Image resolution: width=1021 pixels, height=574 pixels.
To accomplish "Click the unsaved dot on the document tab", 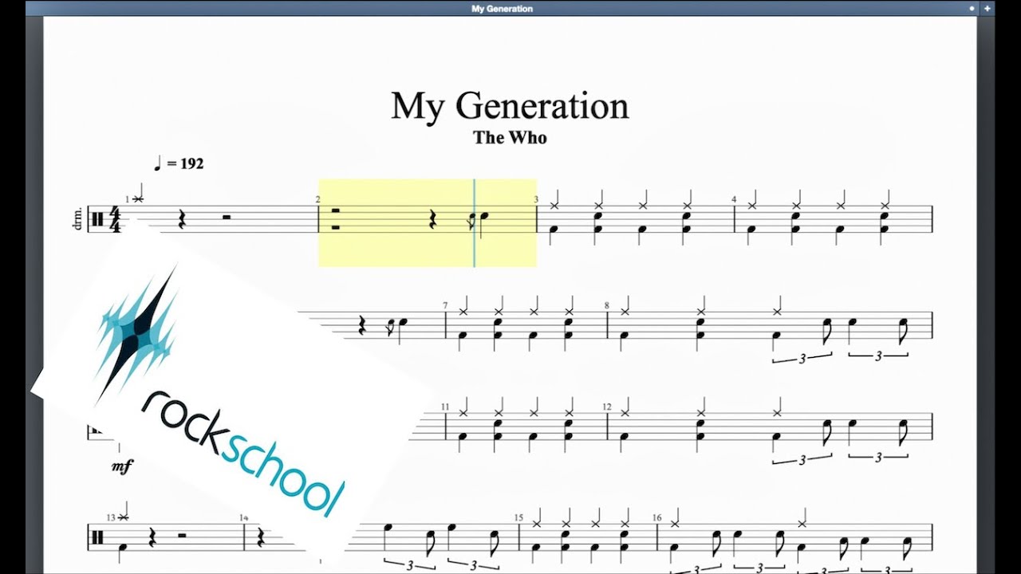I will (x=972, y=9).
